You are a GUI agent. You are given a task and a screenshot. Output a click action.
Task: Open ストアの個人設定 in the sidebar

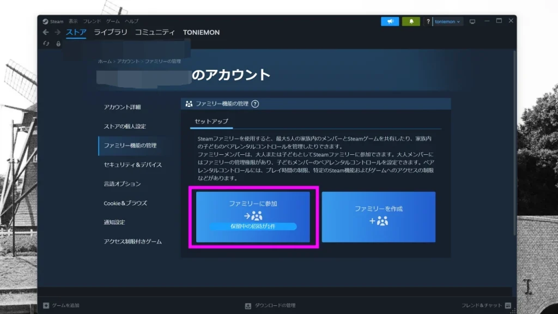[125, 126]
